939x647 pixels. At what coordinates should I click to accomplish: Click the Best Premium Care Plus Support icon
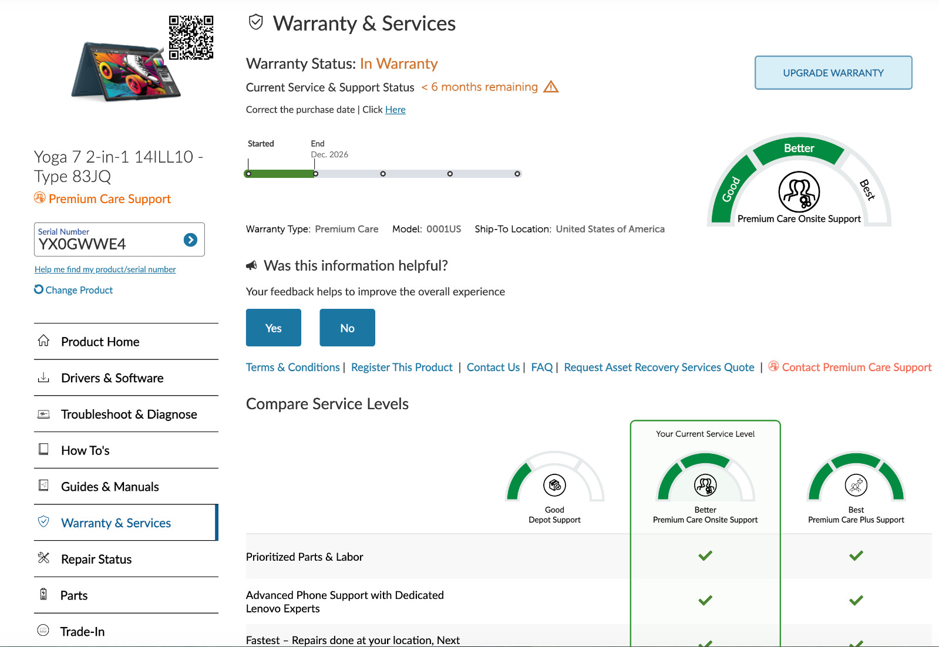coord(856,485)
